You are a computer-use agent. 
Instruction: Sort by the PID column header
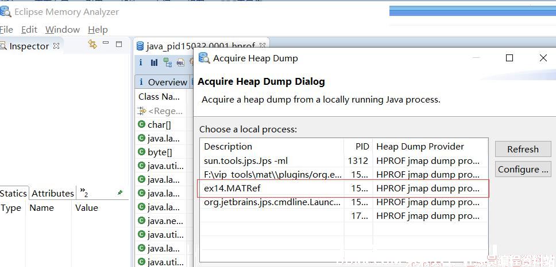click(x=358, y=147)
